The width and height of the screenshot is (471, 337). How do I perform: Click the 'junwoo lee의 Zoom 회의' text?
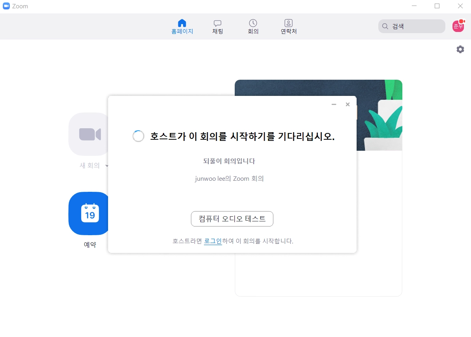229,179
